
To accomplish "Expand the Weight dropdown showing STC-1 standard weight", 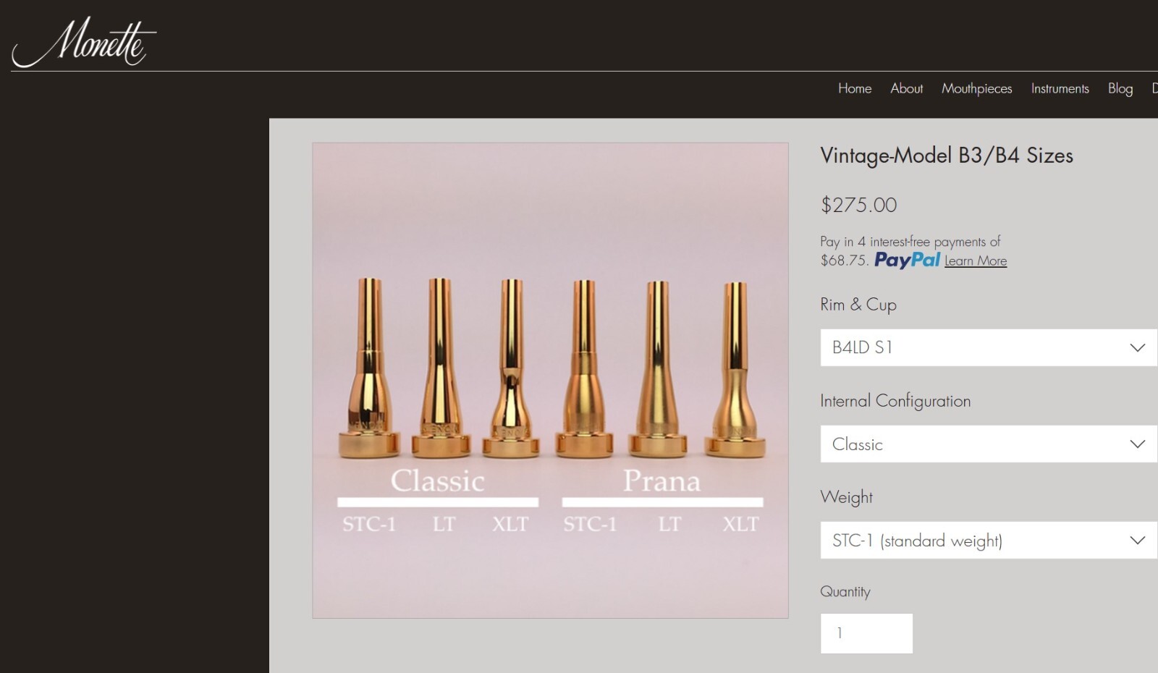I will [x=987, y=540].
